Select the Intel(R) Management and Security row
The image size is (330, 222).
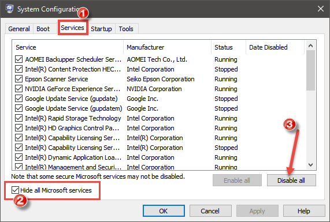coord(159,167)
